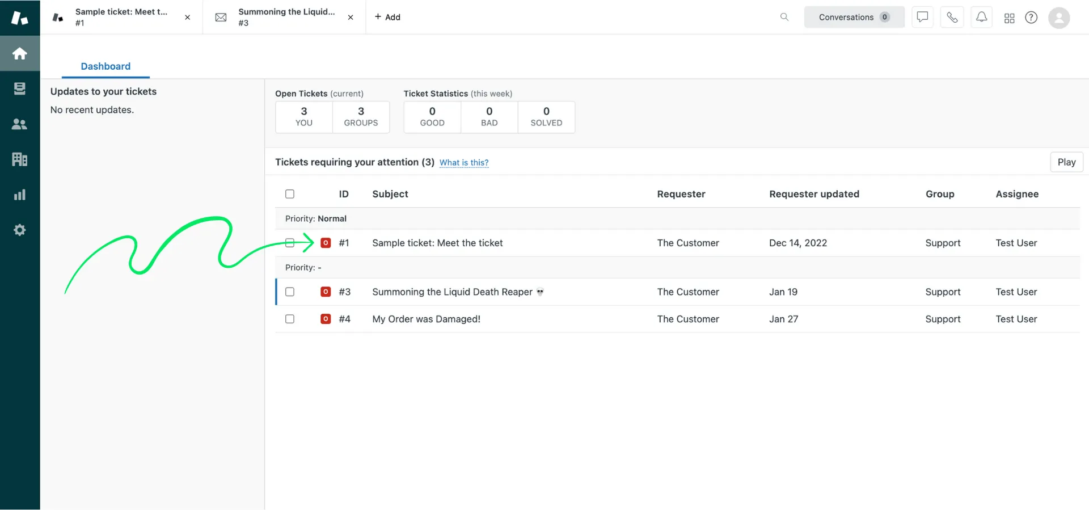Click the phone call icon
Image resolution: width=1089 pixels, height=510 pixels.
click(x=952, y=17)
